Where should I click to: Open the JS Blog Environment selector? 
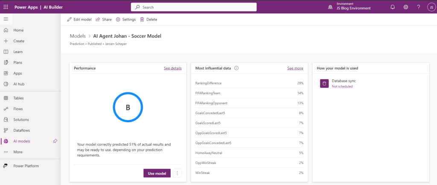(353, 8)
